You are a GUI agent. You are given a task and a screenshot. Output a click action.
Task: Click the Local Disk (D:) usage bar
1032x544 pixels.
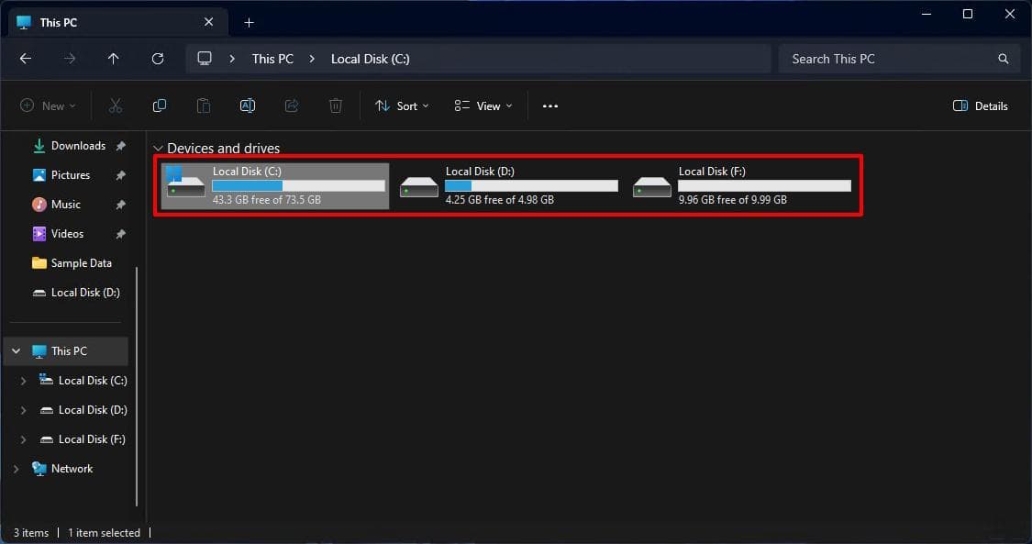pyautogui.click(x=532, y=186)
